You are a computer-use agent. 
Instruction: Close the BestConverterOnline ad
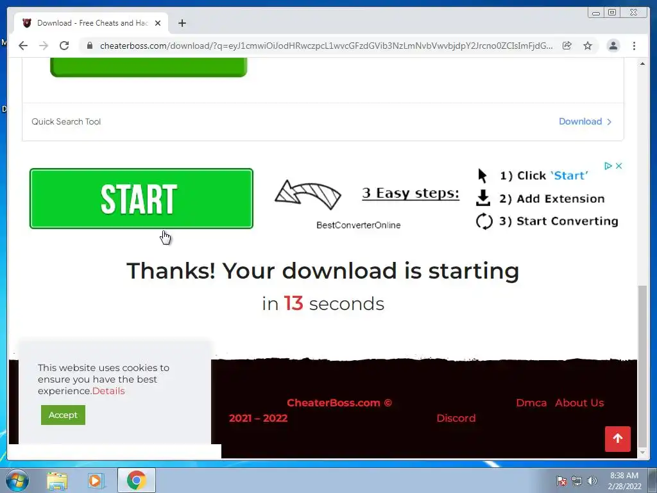pyautogui.click(x=619, y=166)
